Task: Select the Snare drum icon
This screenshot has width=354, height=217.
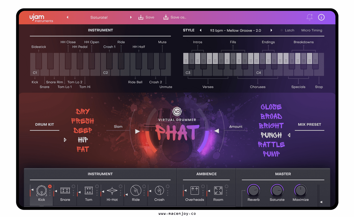Action: pyautogui.click(x=65, y=191)
